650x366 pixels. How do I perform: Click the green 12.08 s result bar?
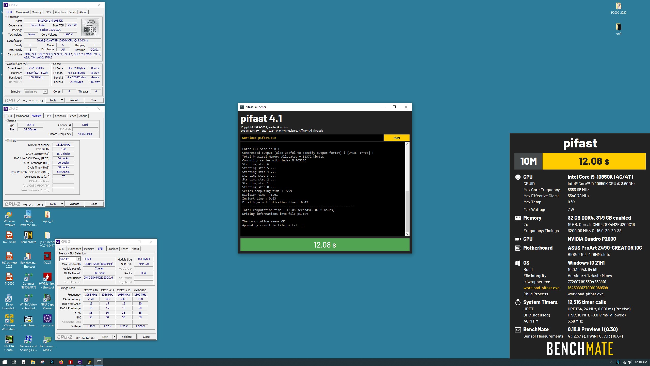tap(325, 245)
